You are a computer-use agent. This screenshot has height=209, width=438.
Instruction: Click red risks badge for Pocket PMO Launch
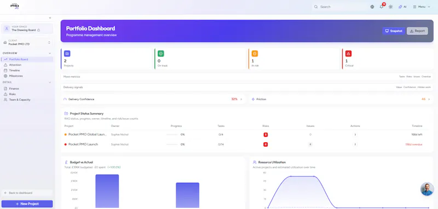pyautogui.click(x=266, y=144)
